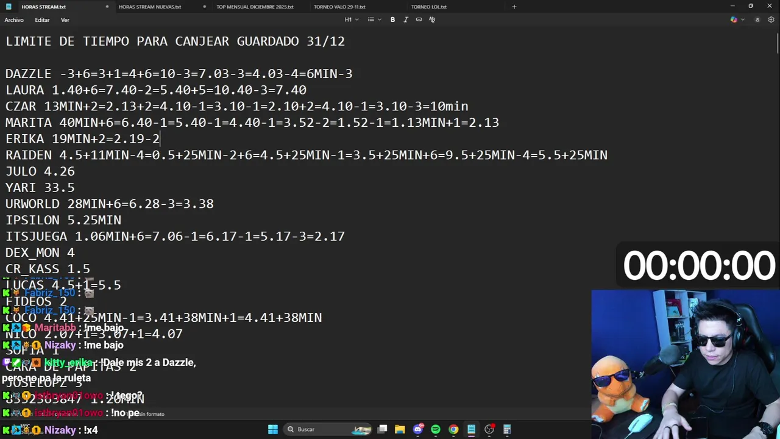The image size is (780, 439).
Task: Open the H1 heading style dropdown
Action: click(352, 20)
